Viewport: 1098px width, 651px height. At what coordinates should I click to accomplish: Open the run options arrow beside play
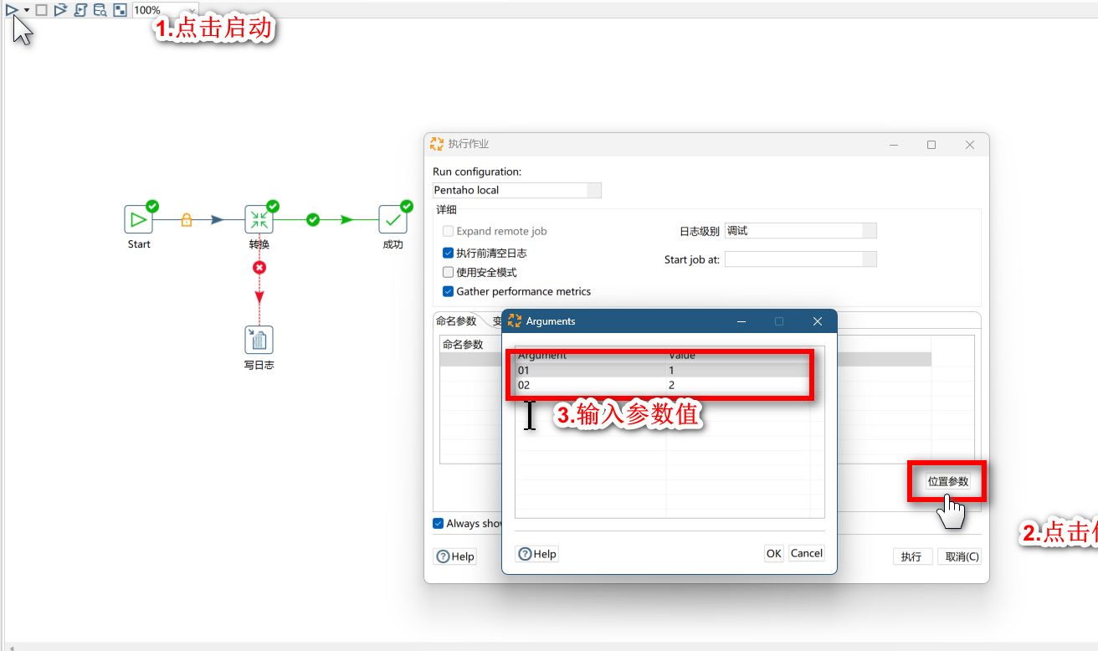(27, 10)
